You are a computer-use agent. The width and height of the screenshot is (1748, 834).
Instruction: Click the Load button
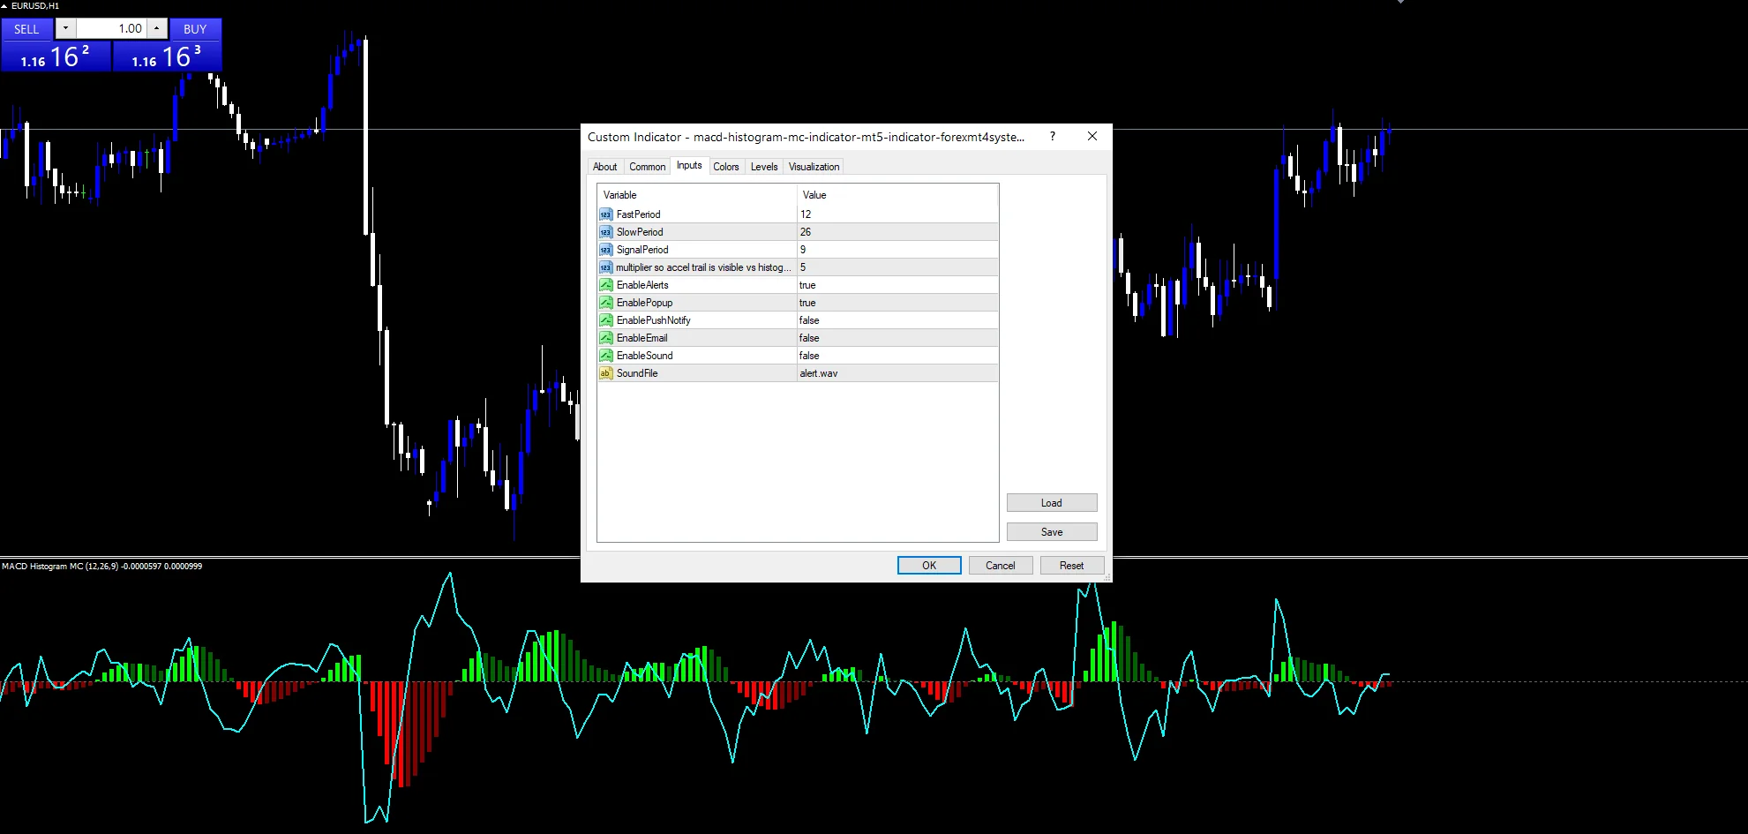1052,503
